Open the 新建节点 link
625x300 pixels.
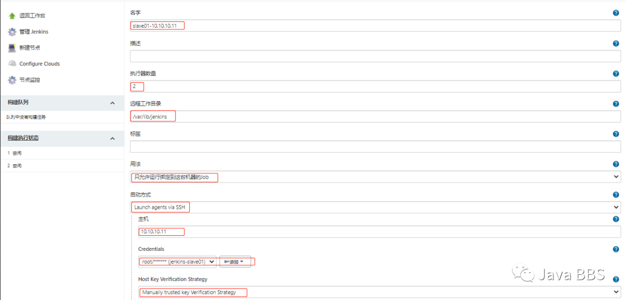pos(30,48)
